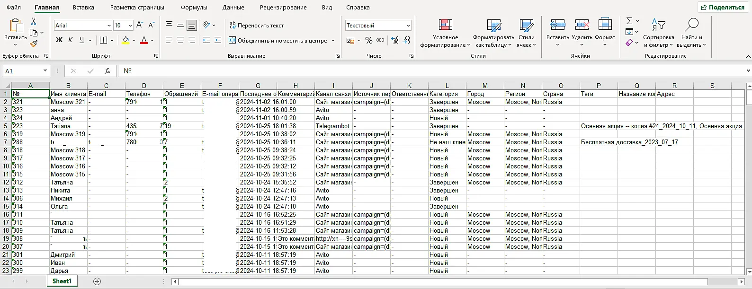Click the Format Painter brush icon
The height and width of the screenshot is (289, 752).
coord(34,44)
